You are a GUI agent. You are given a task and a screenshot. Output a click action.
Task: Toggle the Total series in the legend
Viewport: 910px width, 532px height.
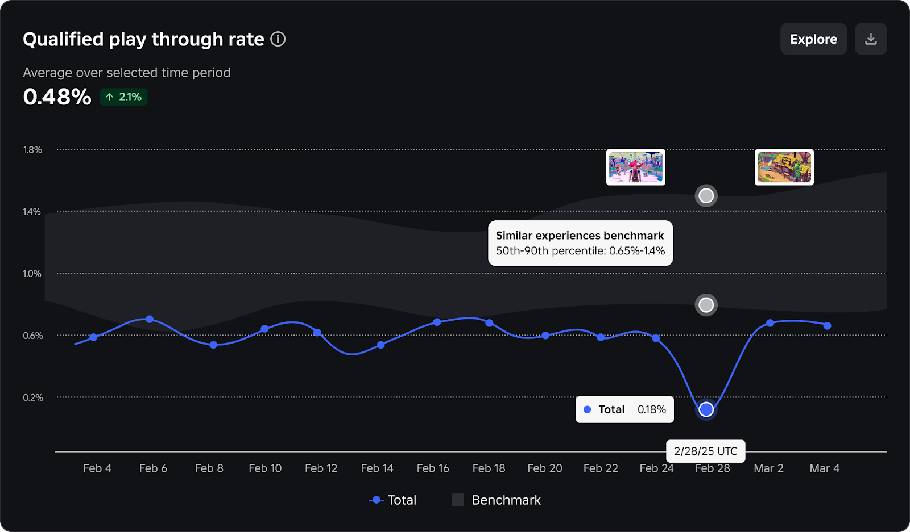(393, 500)
